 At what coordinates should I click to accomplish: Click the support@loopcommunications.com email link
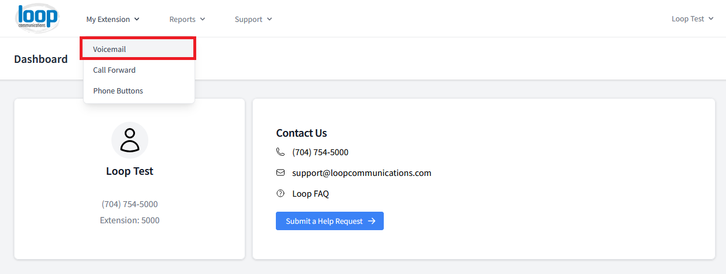click(362, 173)
